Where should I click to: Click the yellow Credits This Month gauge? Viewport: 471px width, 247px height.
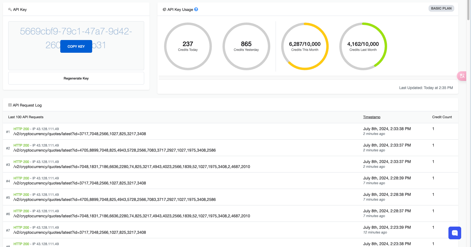(x=305, y=46)
